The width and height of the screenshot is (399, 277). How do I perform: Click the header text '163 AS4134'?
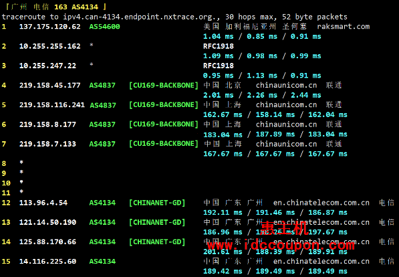[76, 7]
